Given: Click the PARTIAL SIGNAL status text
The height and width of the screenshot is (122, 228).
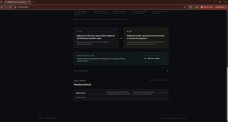Looking at the screenshot, I should pyautogui.click(x=81, y=98).
